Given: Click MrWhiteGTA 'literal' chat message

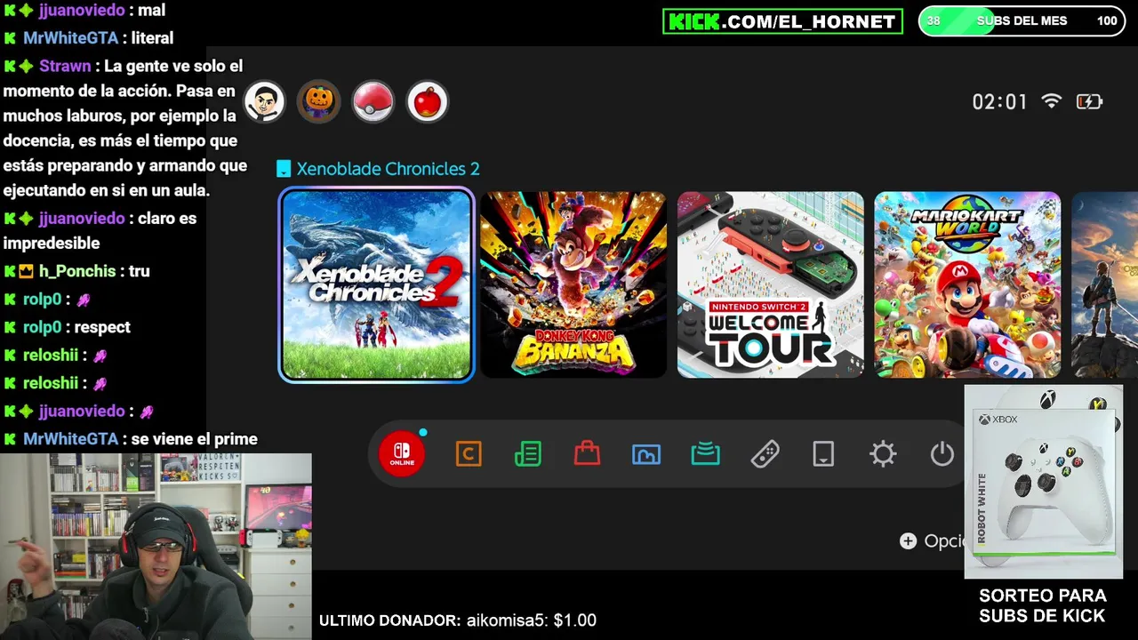Looking at the screenshot, I should click(88, 38).
